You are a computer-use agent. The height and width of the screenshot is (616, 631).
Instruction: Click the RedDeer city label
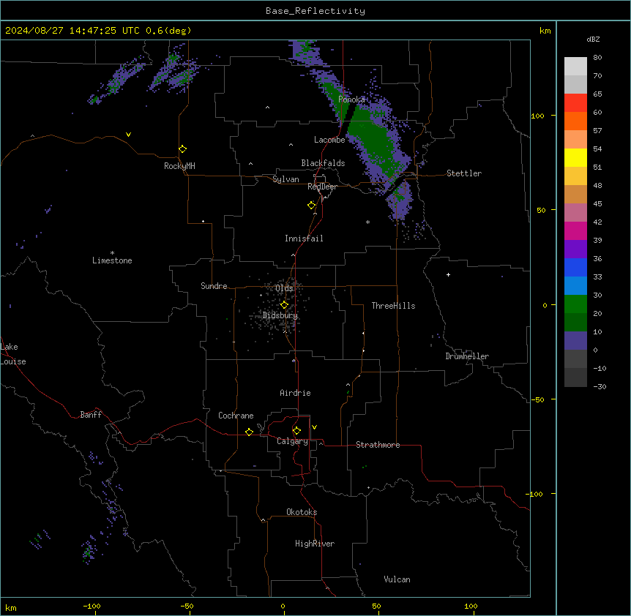pos(322,187)
